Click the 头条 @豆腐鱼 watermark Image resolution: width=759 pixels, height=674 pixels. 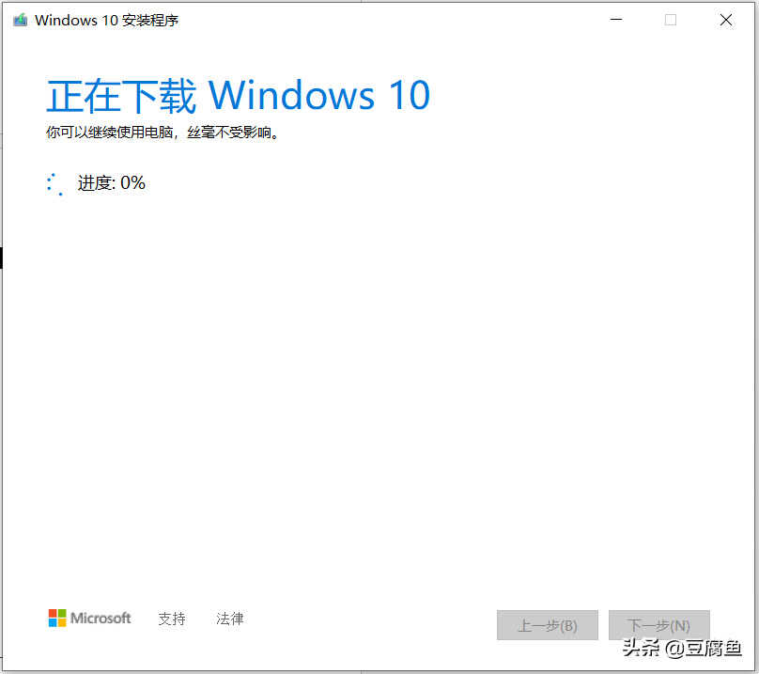pyautogui.click(x=682, y=648)
